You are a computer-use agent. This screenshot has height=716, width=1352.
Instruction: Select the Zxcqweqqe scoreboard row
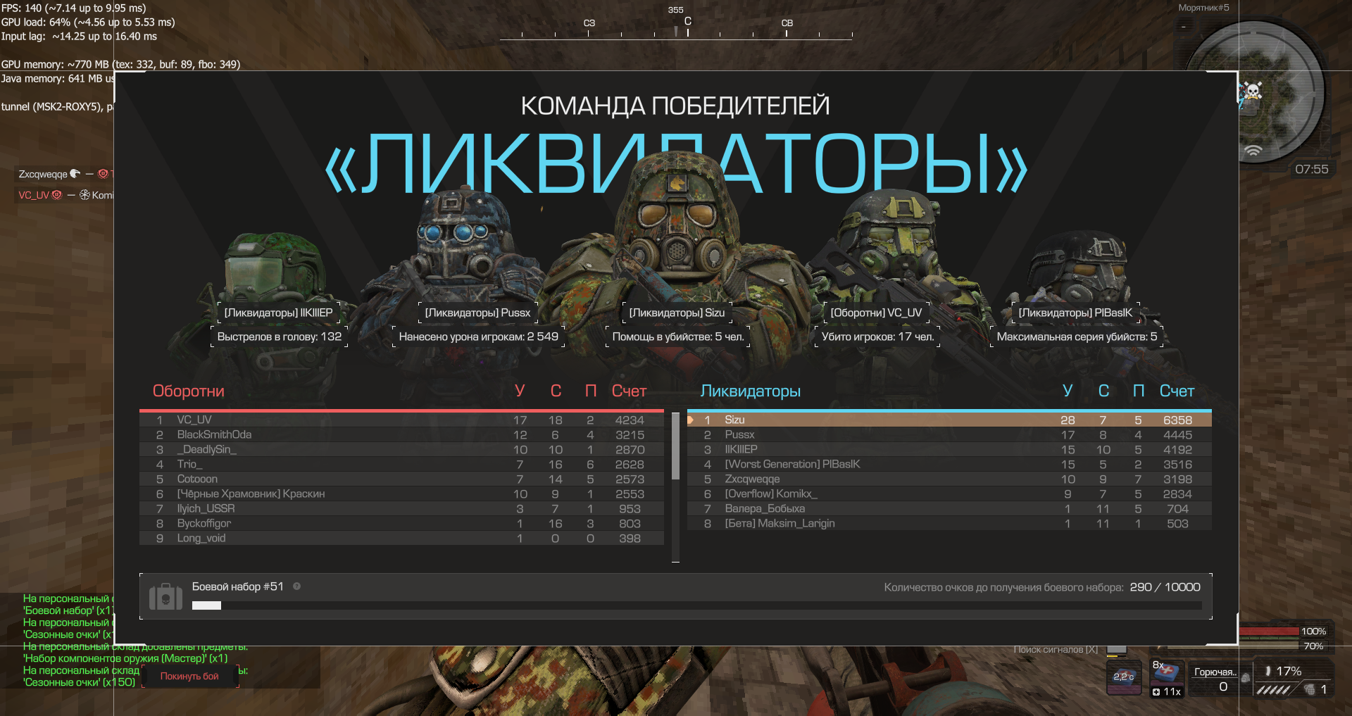coord(949,479)
